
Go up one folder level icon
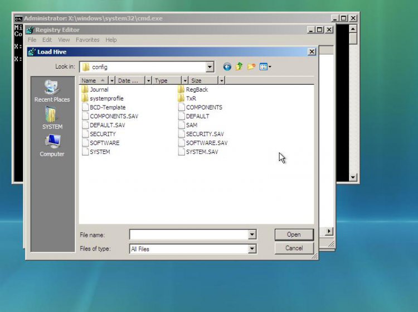click(x=239, y=66)
